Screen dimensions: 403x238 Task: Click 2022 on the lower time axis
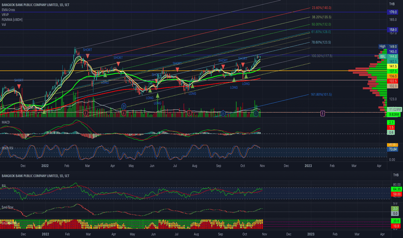point(45,234)
